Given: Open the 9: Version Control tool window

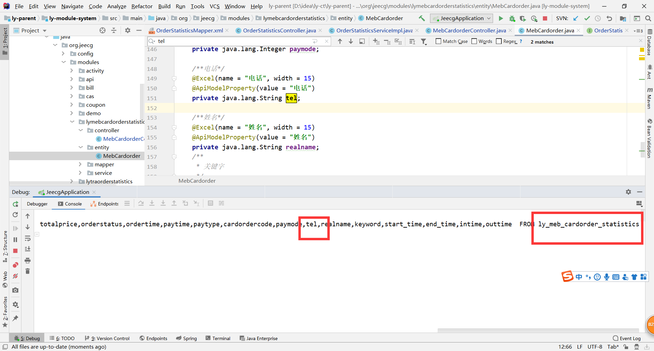Looking at the screenshot, I should pyautogui.click(x=107, y=338).
